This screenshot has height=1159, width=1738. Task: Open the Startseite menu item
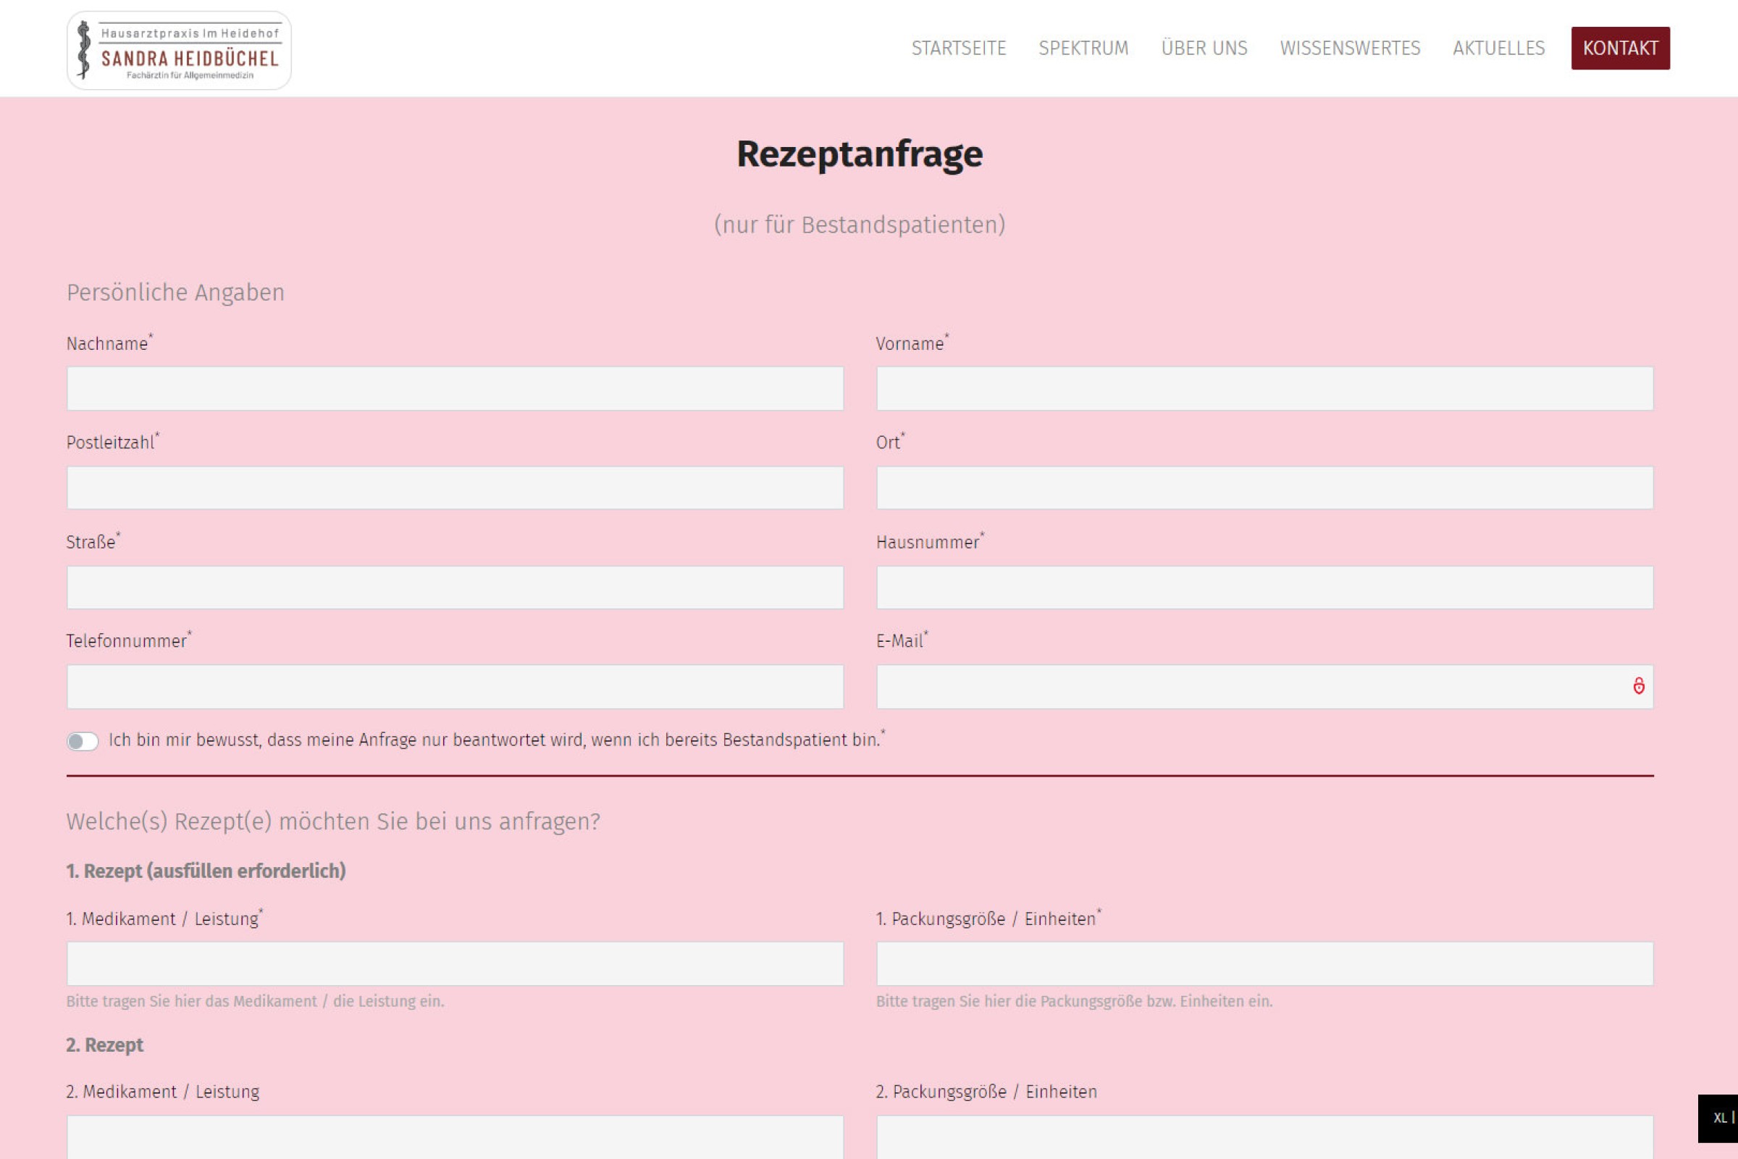click(x=958, y=48)
